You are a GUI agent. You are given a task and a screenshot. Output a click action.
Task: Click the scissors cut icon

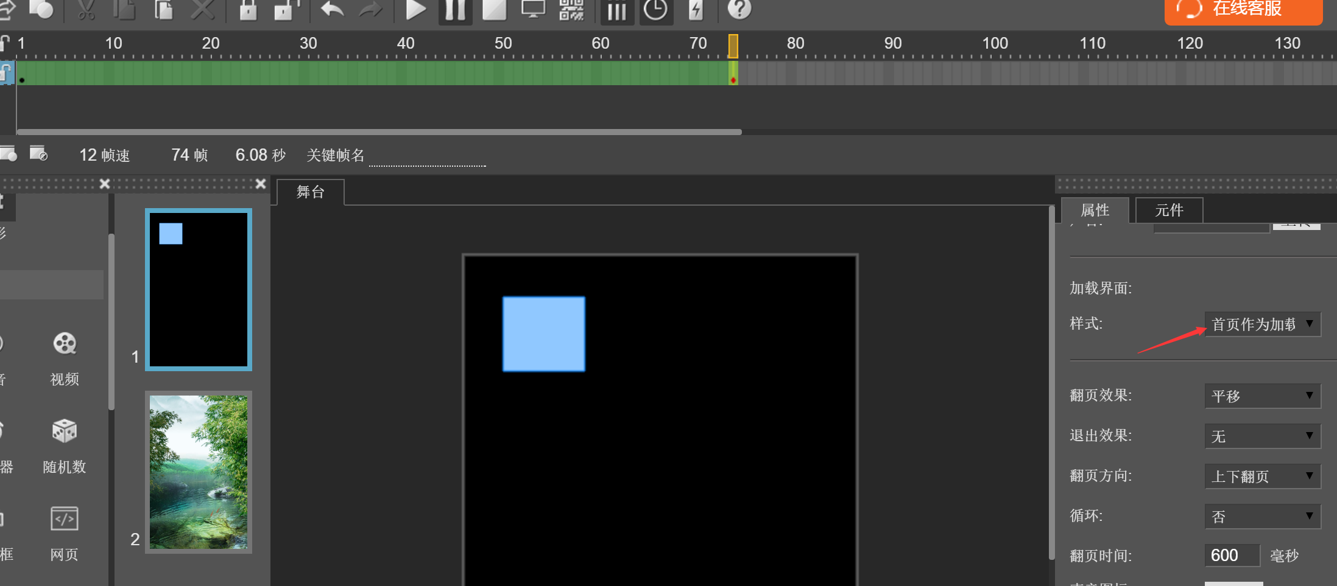[x=86, y=10]
